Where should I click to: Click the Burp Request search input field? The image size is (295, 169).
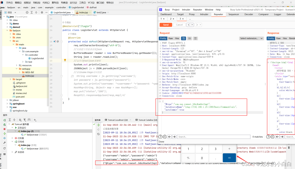(x=213, y=137)
